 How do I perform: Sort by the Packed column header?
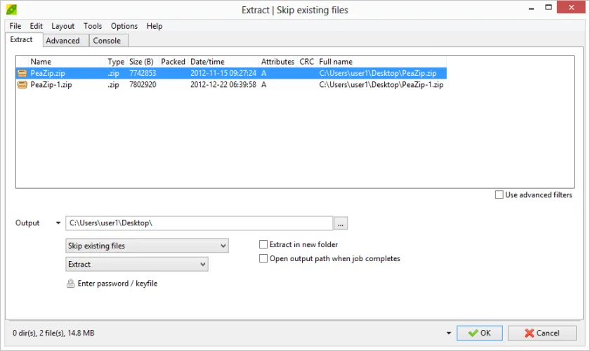[173, 62]
